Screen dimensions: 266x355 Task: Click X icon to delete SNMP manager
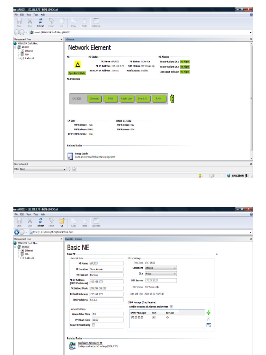pos(209,319)
